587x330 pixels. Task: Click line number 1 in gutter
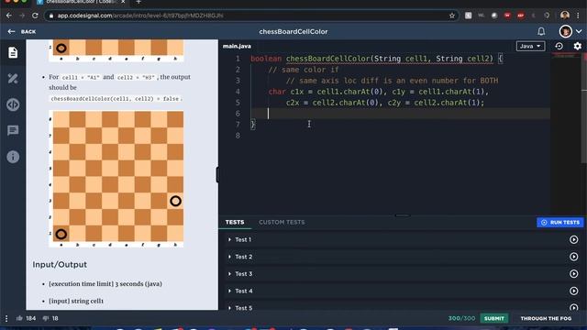click(238, 59)
